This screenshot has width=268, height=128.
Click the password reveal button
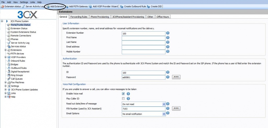pyautogui.click(x=176, y=77)
